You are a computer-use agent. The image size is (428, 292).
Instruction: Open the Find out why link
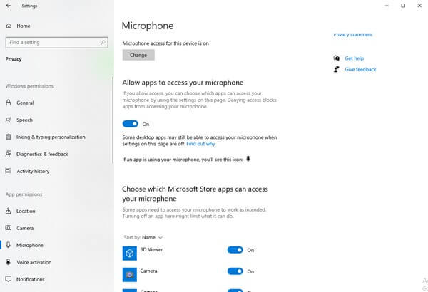pyautogui.click(x=200, y=144)
